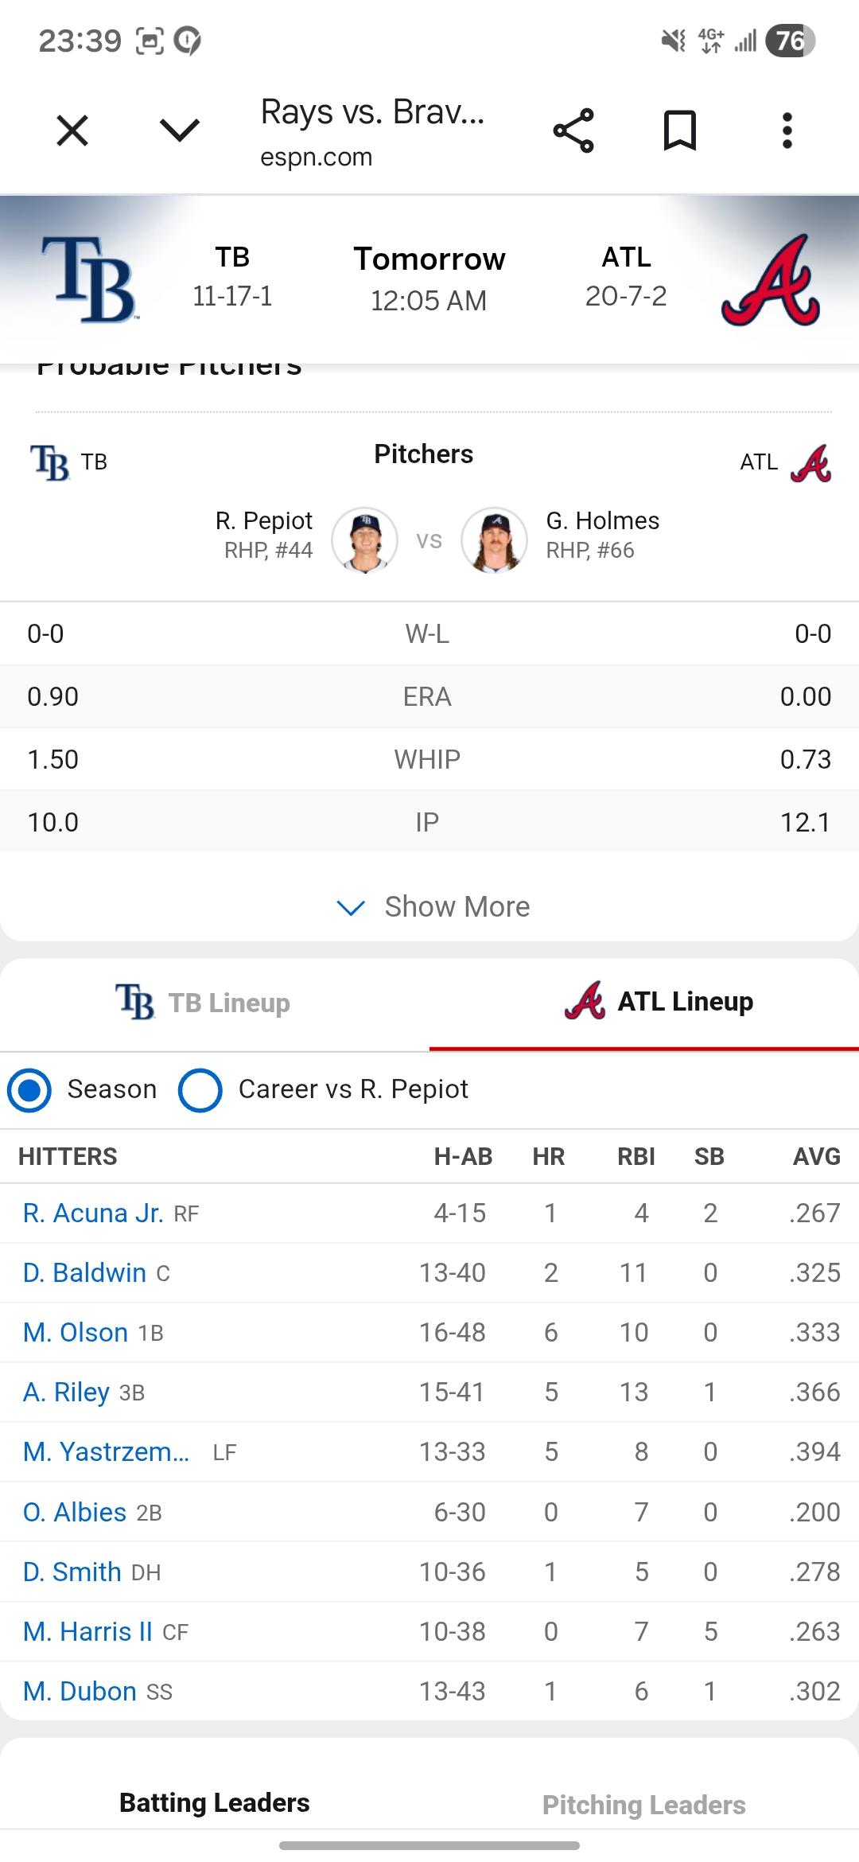Bookmark this ESPN page
Screen dimensions: 859x1862
tap(680, 130)
